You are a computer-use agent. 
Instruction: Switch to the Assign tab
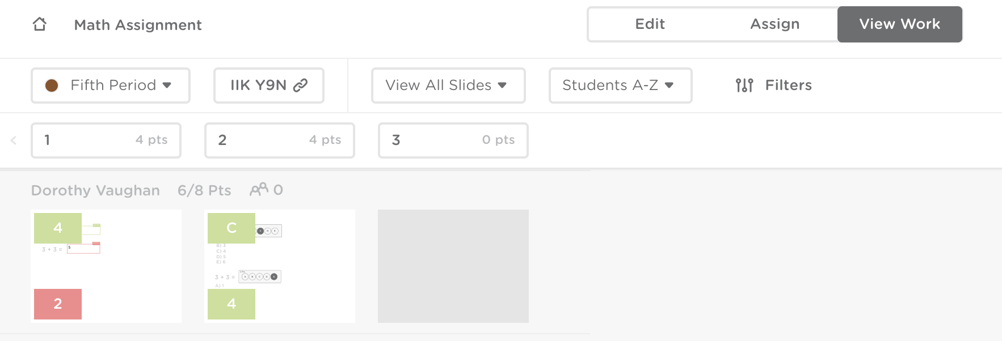(x=775, y=24)
